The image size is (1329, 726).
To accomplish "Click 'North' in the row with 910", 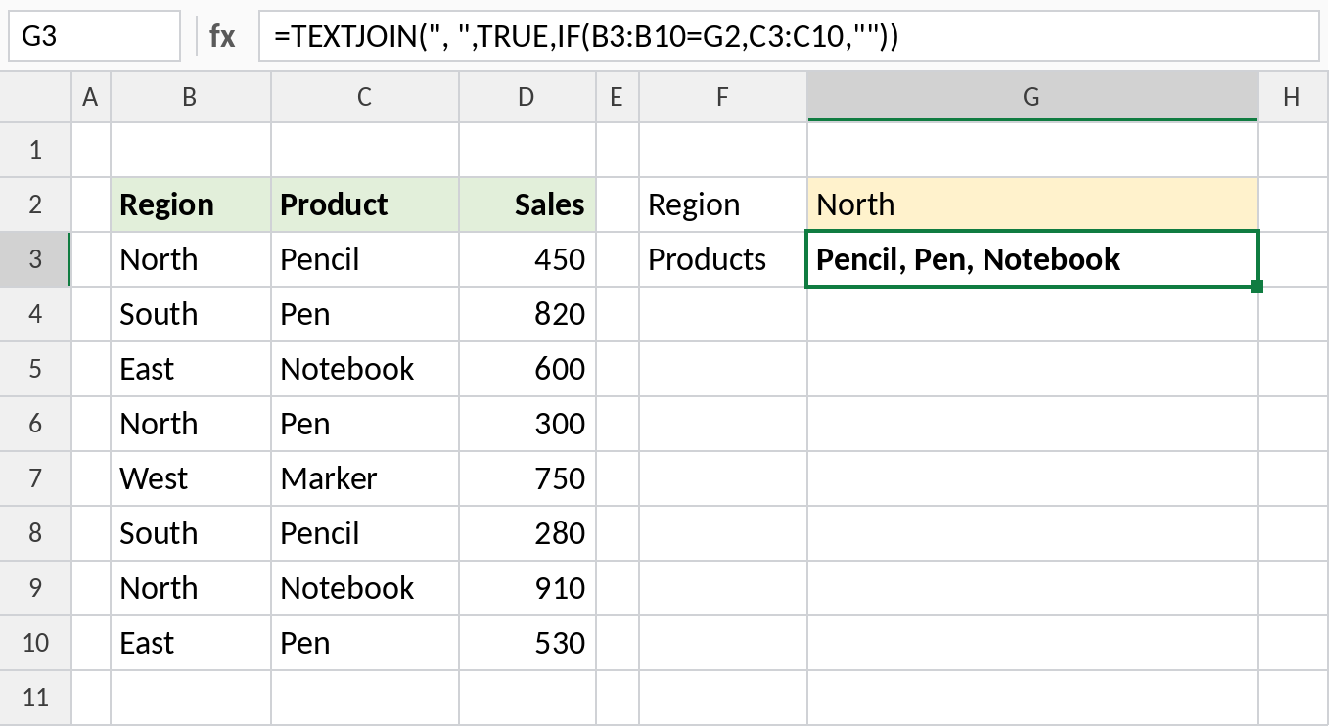I will pos(191,588).
